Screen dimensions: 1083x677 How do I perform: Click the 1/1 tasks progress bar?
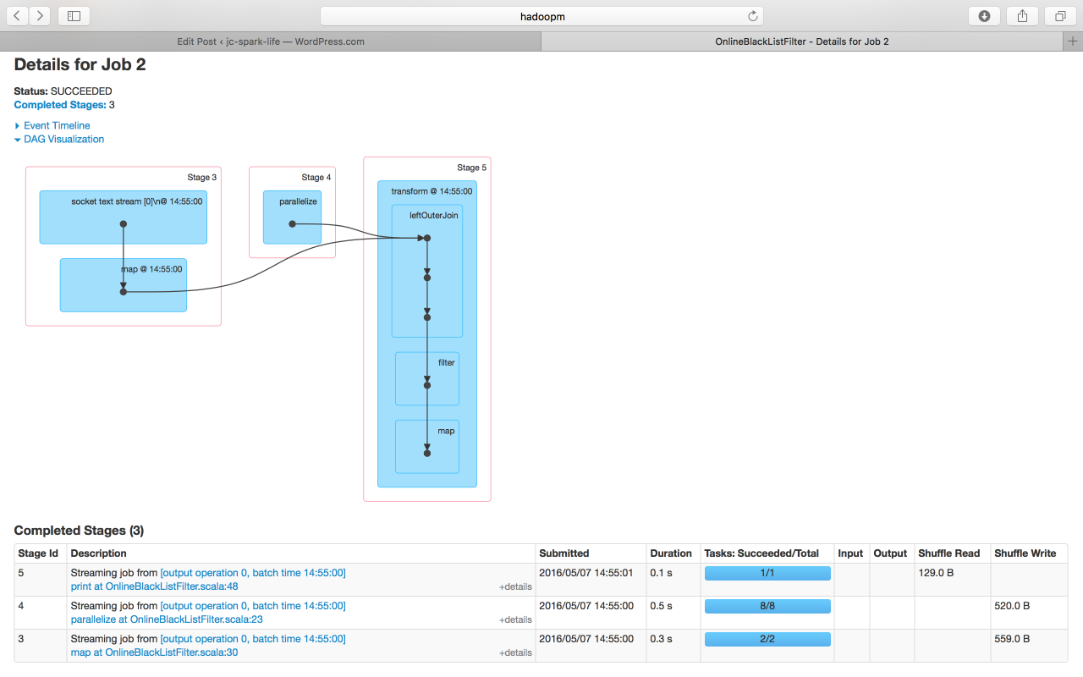(767, 573)
